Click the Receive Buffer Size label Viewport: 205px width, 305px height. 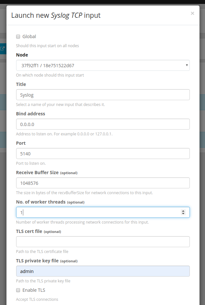37,173
